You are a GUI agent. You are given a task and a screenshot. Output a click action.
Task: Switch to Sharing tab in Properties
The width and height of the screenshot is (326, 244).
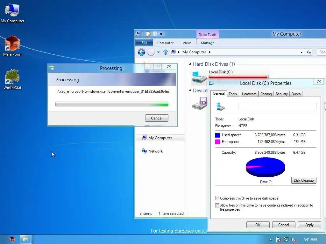pos(266,94)
